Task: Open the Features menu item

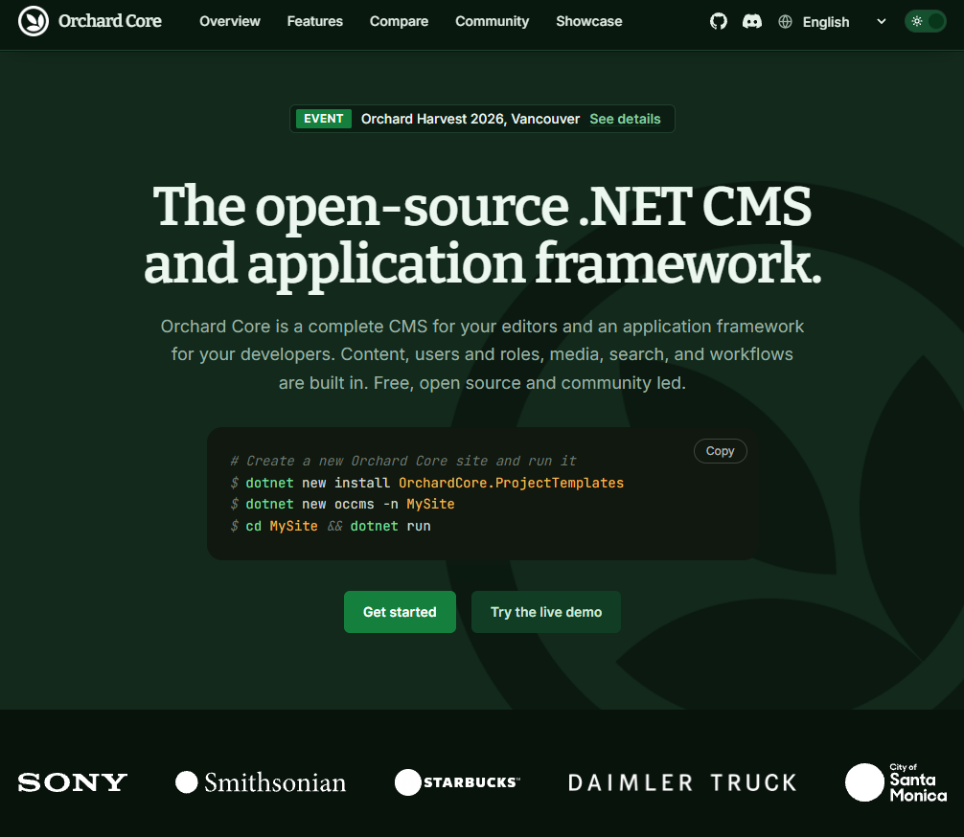Action: coord(314,21)
